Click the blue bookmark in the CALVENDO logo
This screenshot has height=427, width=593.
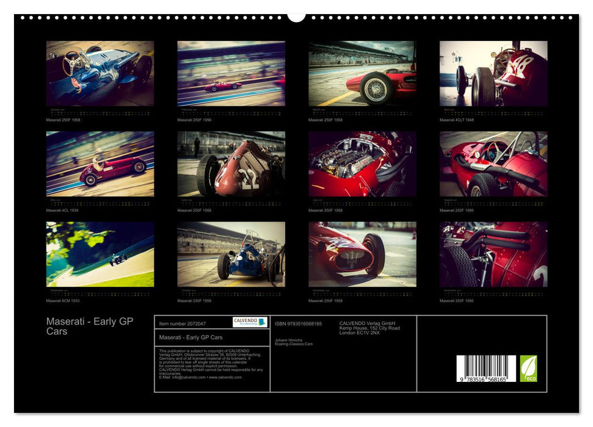[x=261, y=322]
